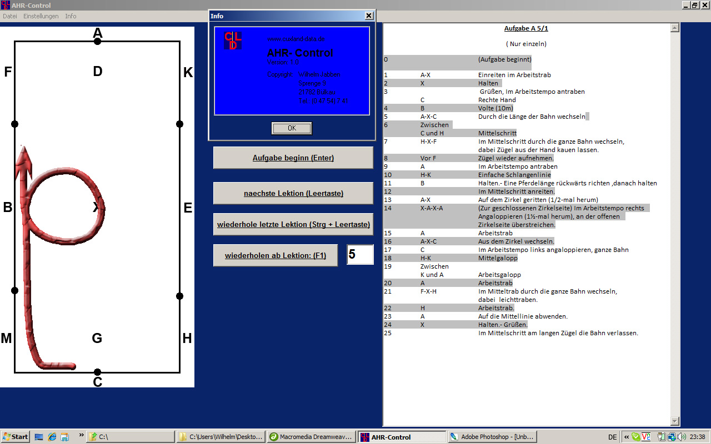Open the Einstellungen menu
This screenshot has width=711, height=444.
pyautogui.click(x=41, y=16)
